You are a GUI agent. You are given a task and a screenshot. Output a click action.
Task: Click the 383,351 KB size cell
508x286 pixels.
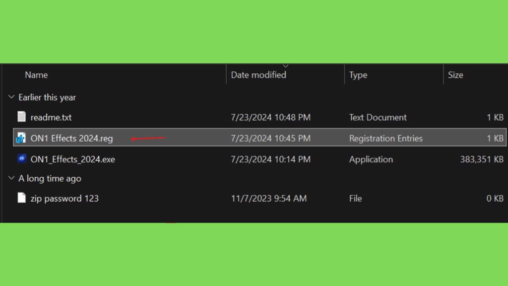[482, 159]
